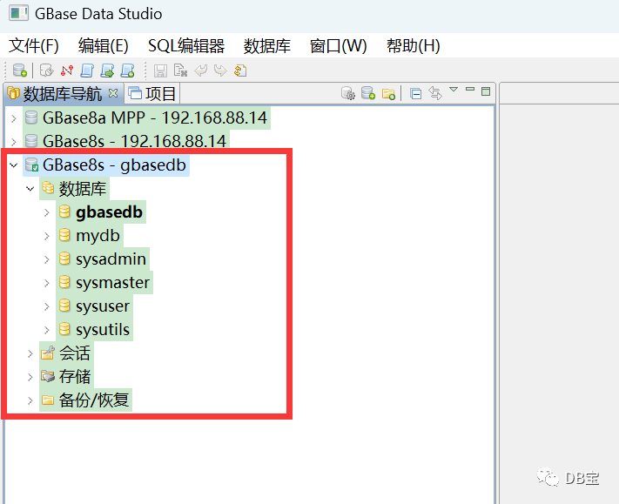Click the new SQL script icon with plus

click(127, 71)
